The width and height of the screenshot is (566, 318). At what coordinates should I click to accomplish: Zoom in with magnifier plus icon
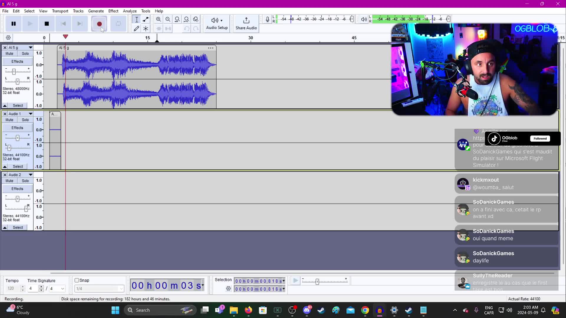[159, 19]
